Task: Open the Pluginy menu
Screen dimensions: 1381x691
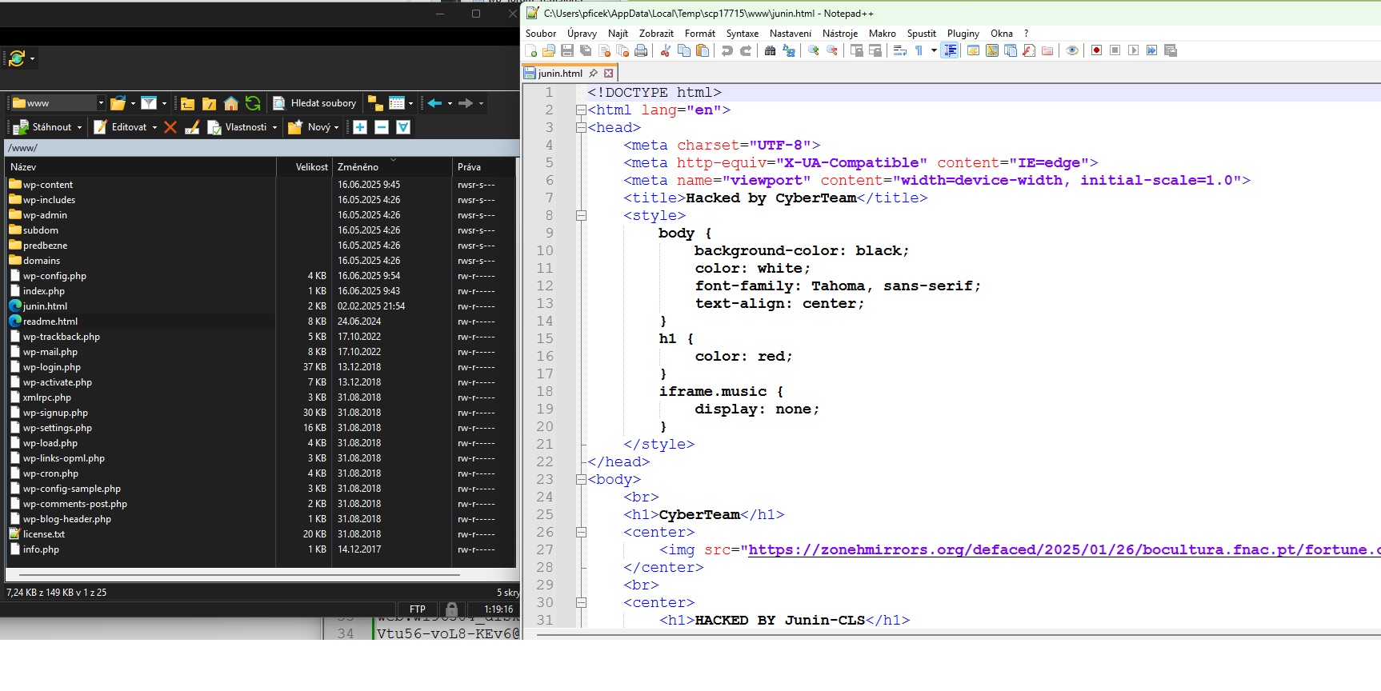Action: 963,34
